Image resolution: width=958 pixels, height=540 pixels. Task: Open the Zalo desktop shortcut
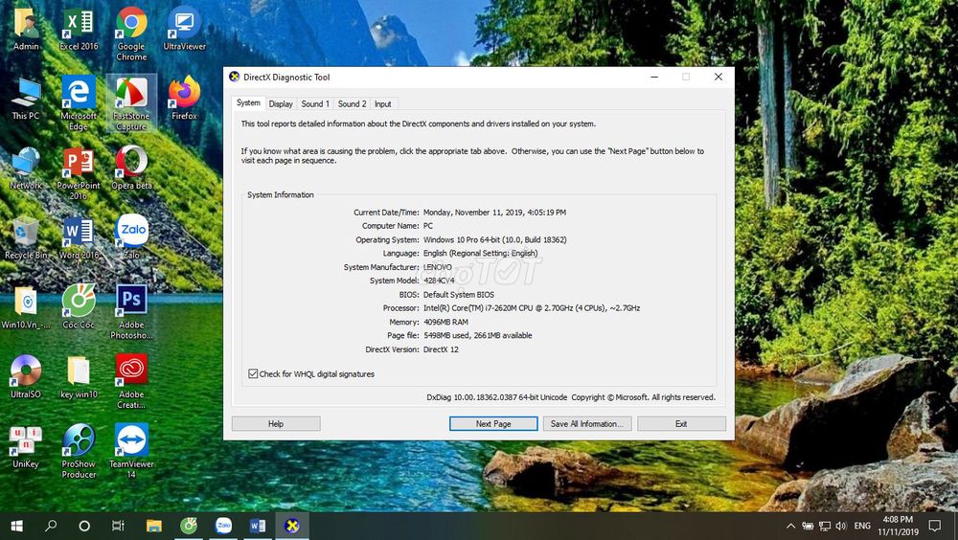[131, 237]
